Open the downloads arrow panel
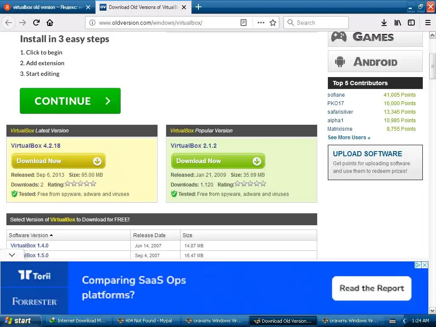Viewport: 436px width, 327px height. click(x=384, y=23)
